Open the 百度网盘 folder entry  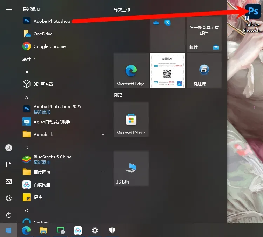click(x=64, y=172)
